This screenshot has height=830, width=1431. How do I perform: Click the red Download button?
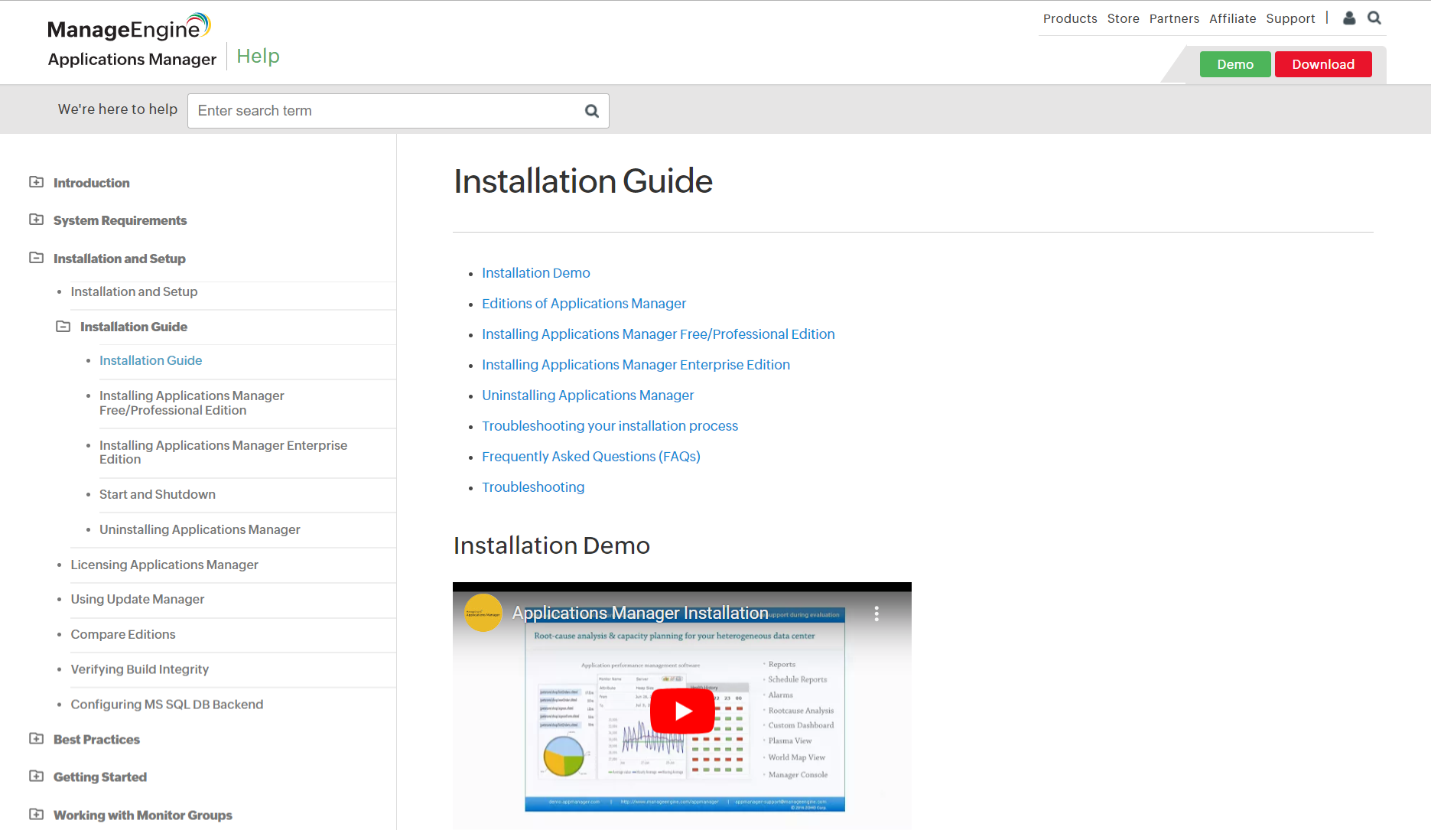[x=1323, y=64]
